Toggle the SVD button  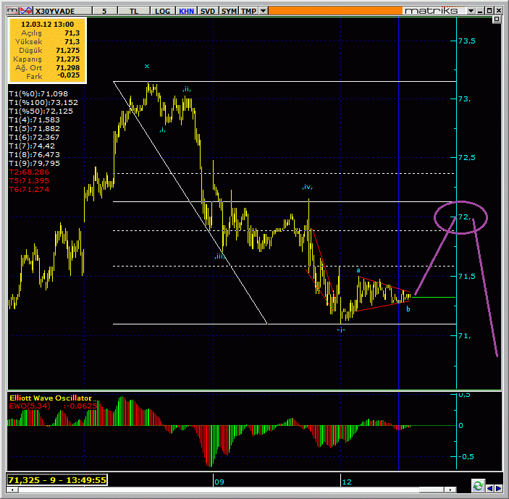(207, 11)
